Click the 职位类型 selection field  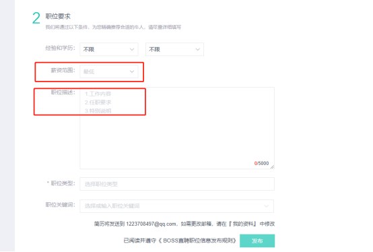click(x=177, y=184)
